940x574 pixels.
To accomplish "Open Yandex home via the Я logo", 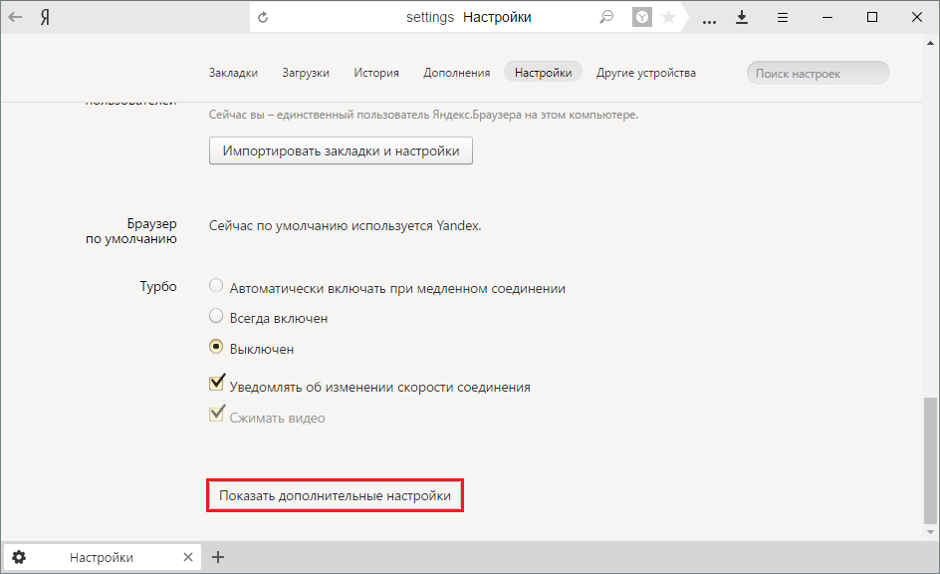I will [46, 18].
